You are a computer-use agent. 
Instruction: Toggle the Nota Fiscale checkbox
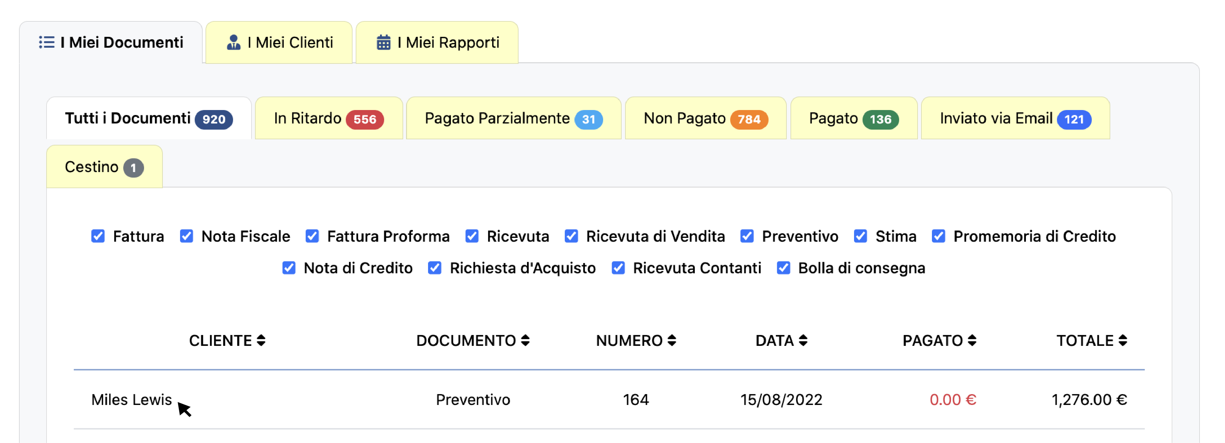(187, 236)
